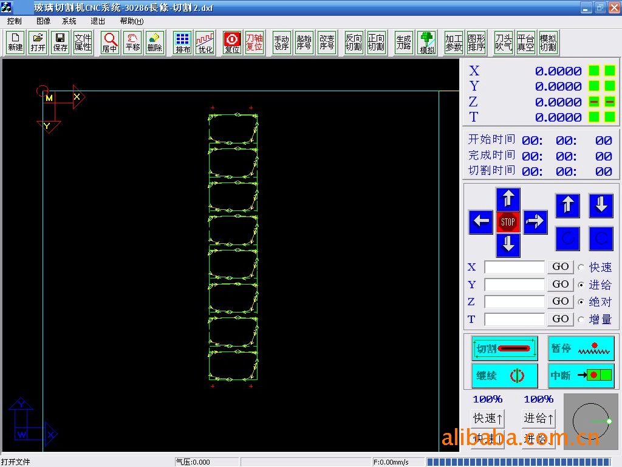Image resolution: width=622 pixels, height=467 pixels.
Task: Click the 退出 menu item
Action: click(x=98, y=21)
